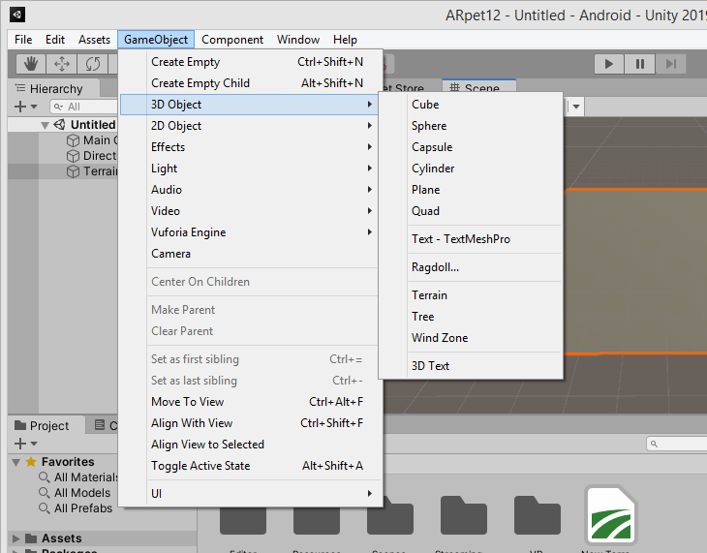The image size is (707, 553).
Task: Choose Toggle Active State
Action: 250,466
